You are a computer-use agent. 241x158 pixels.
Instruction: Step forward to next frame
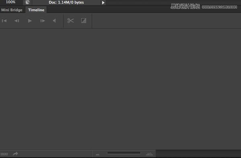tap(43, 21)
